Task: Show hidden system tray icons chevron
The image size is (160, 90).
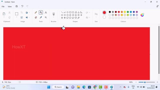Action: point(120,87)
